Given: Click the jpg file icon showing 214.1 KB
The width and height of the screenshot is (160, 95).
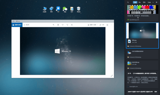Looking at the screenshot, I should click(129, 41).
